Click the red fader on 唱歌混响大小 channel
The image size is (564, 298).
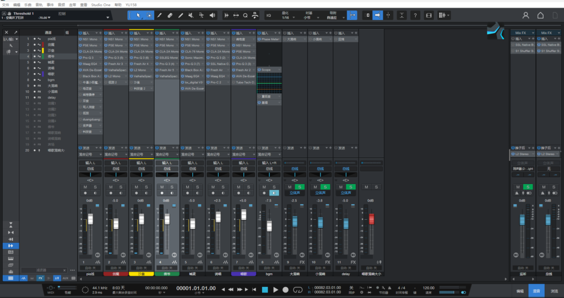pos(371,218)
